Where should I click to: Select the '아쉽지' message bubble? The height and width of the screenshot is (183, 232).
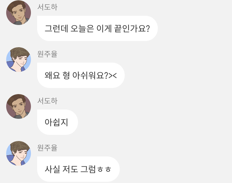click(58, 122)
